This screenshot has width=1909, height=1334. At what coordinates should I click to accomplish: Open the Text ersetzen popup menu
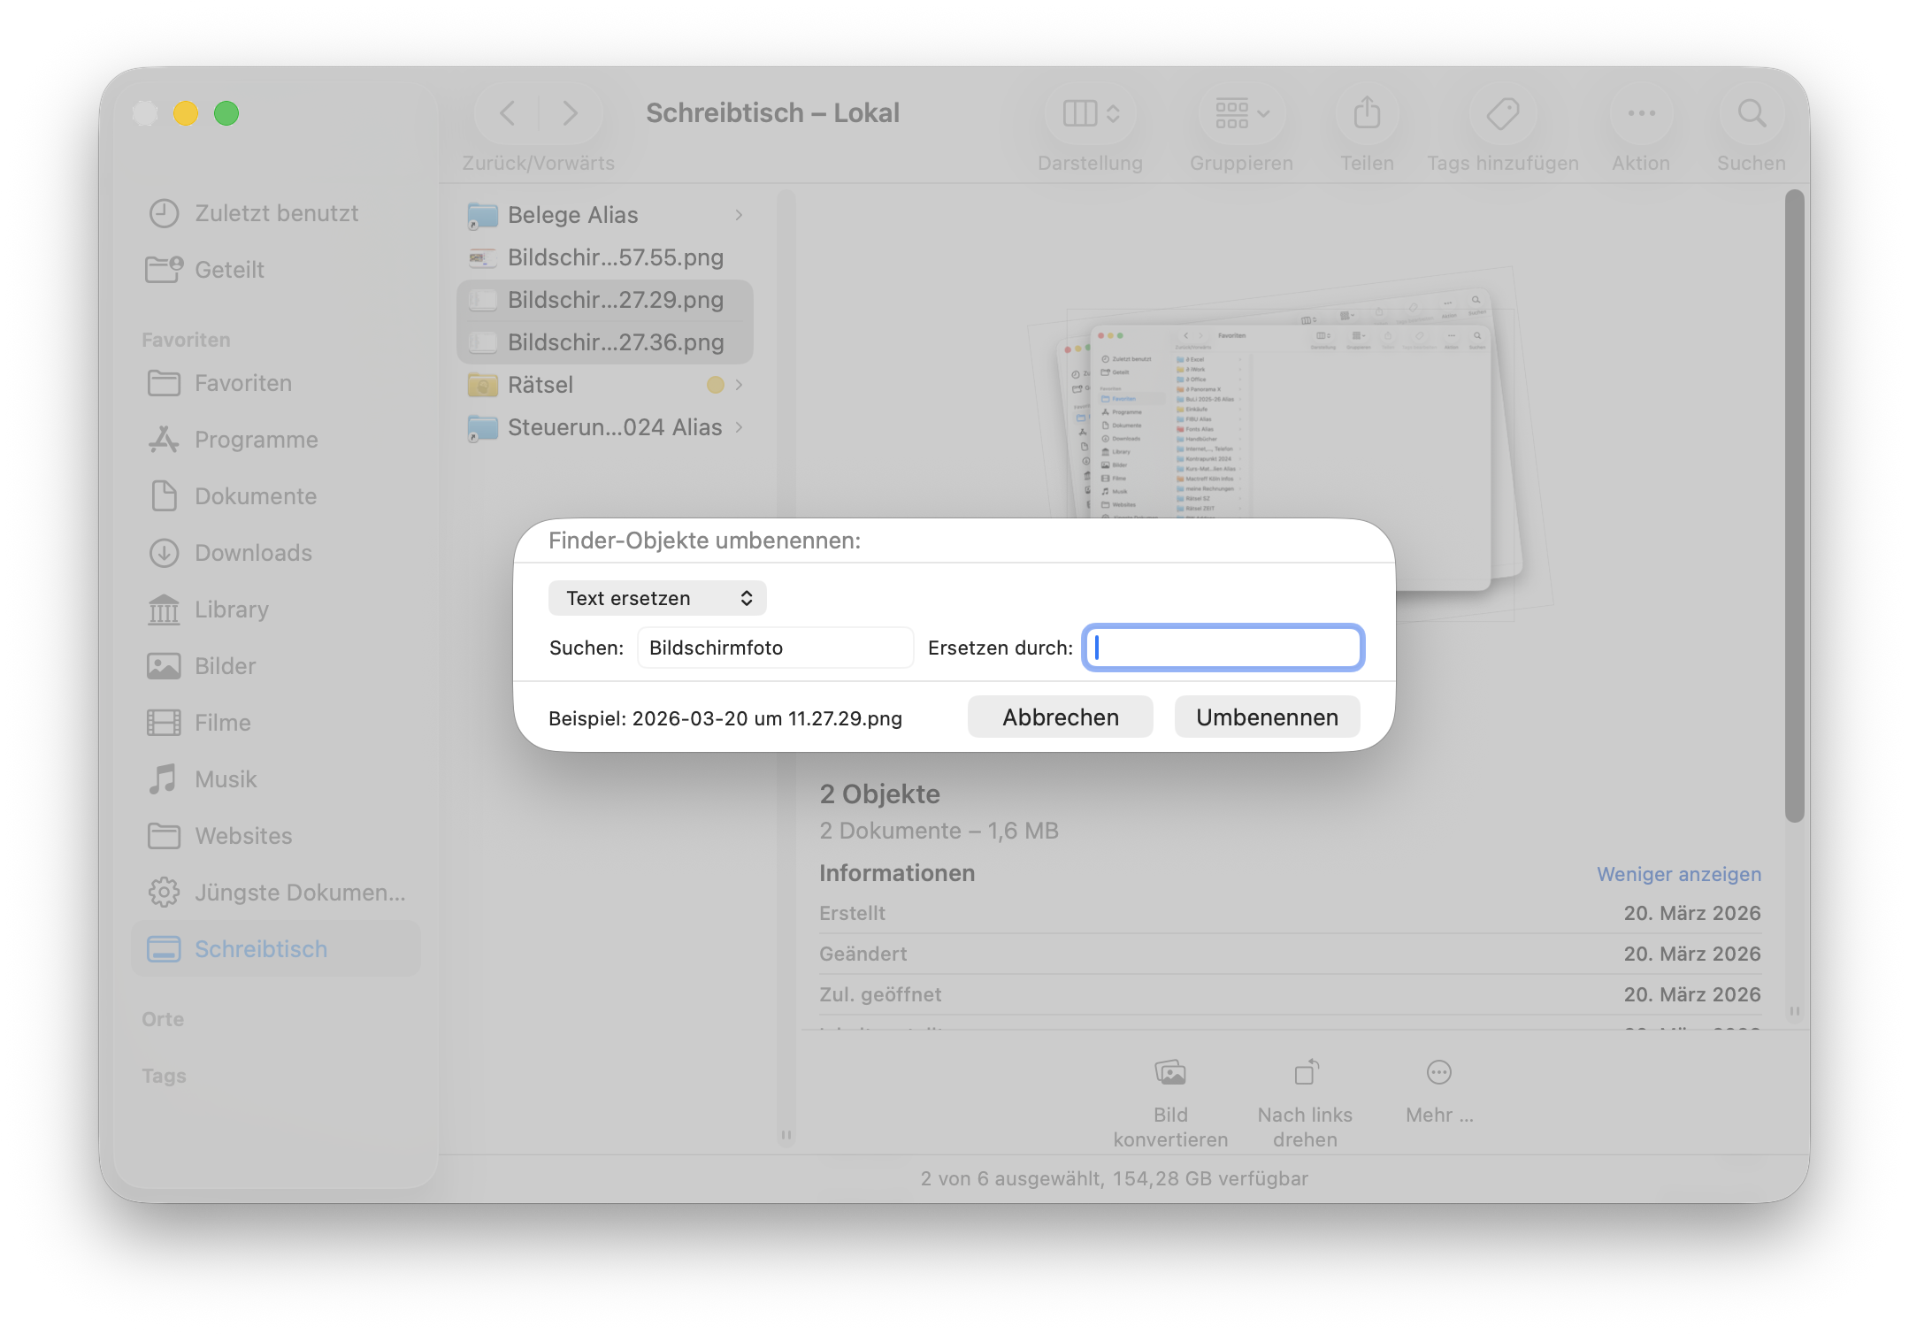coord(656,598)
